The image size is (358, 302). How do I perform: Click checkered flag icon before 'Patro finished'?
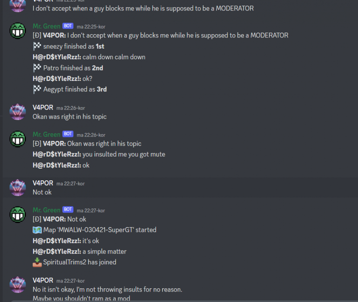coord(37,68)
